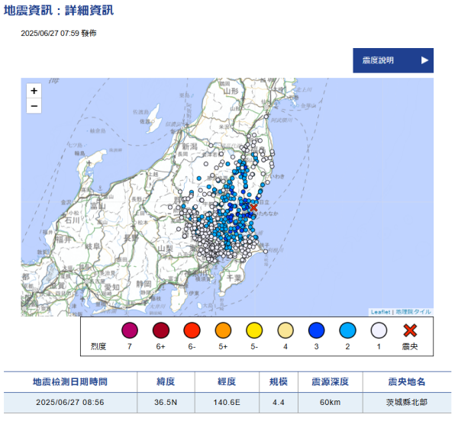Click the 地震検測日期時間 column header

(70, 381)
